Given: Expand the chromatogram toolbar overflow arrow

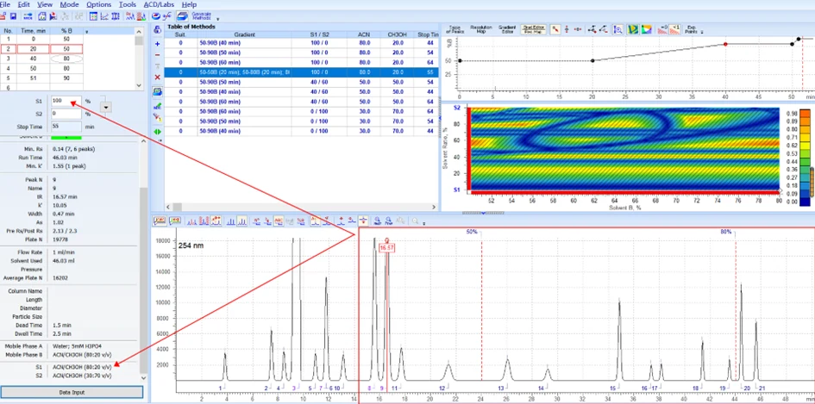Looking at the screenshot, I should pos(423,224).
